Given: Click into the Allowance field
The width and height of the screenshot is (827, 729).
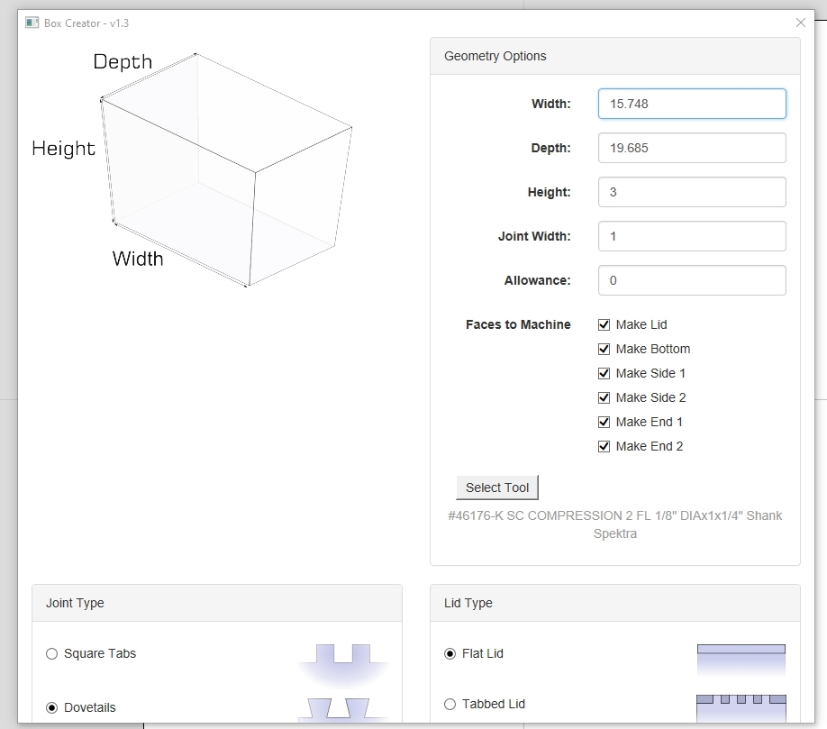Looking at the screenshot, I should [691, 280].
